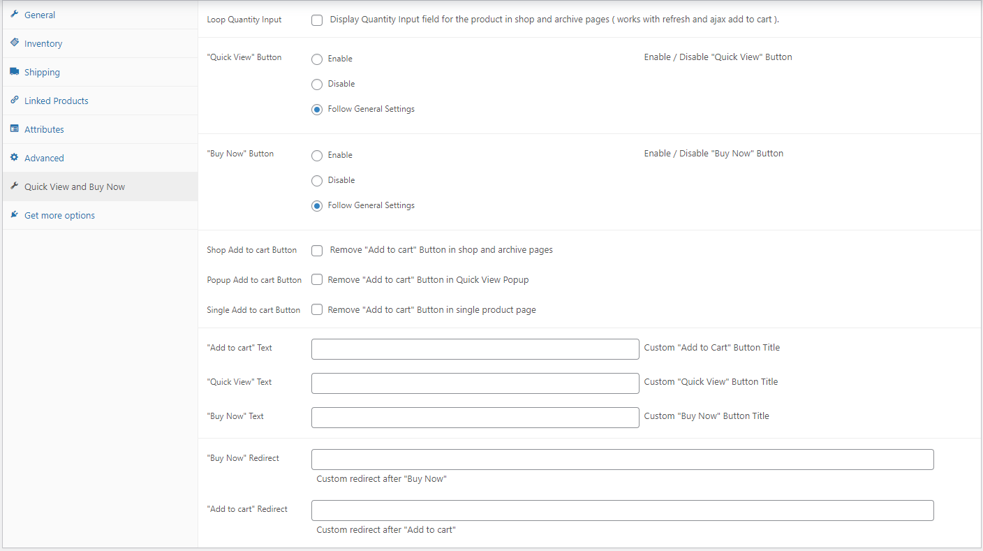Click the Shipping truck icon
This screenshot has width=983, height=551.
14,71
